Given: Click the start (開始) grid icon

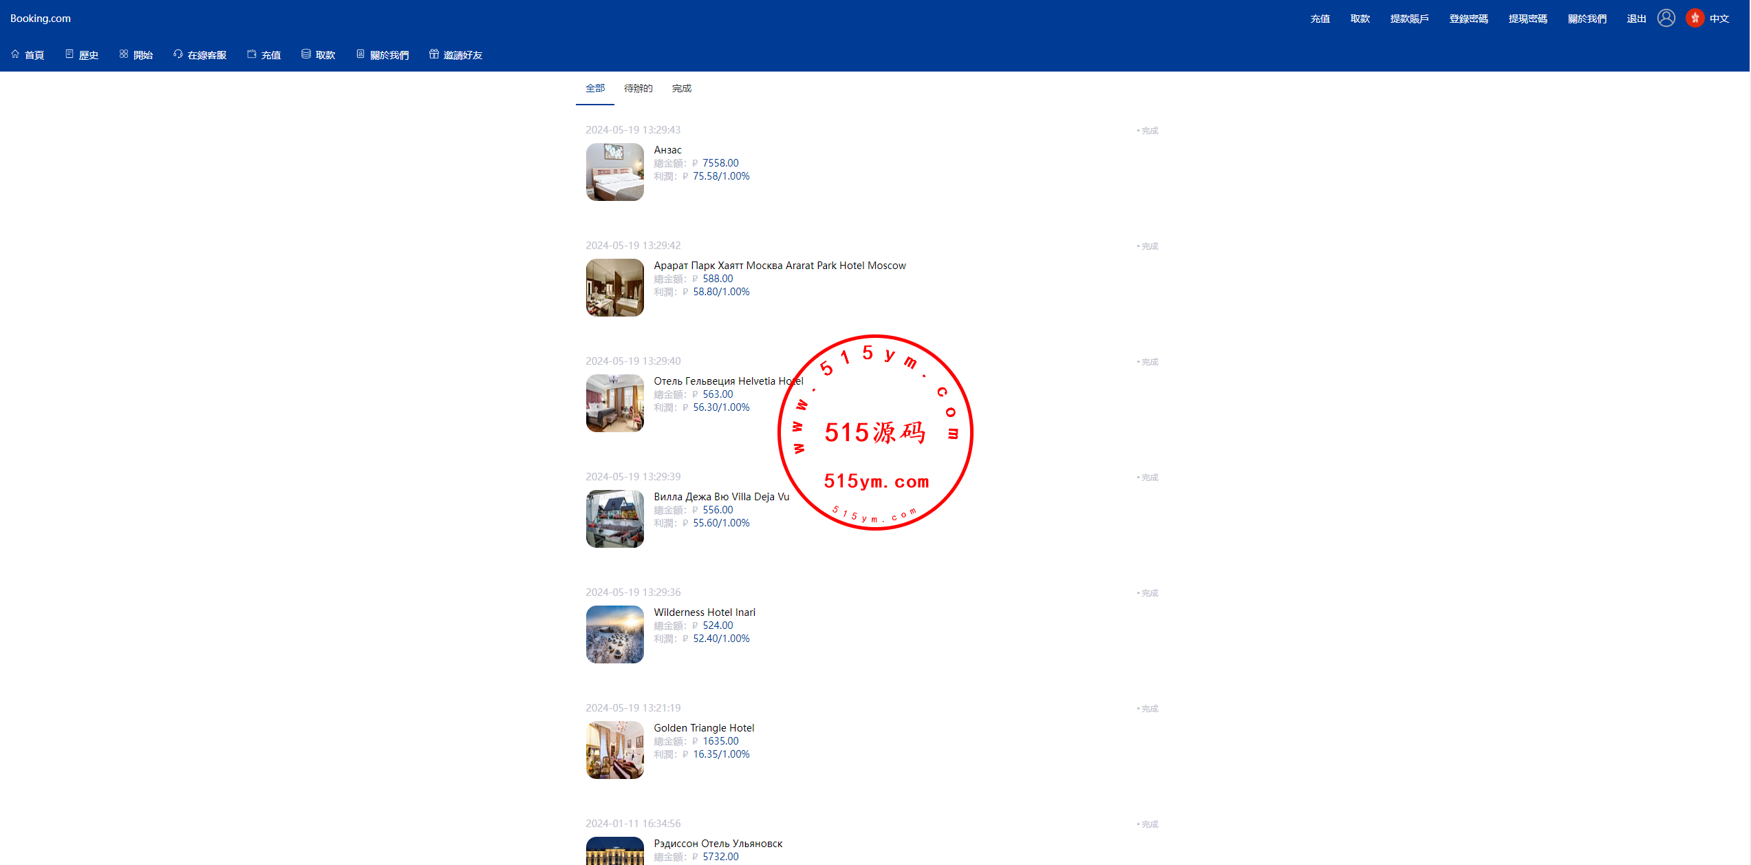Looking at the screenshot, I should 124,54.
